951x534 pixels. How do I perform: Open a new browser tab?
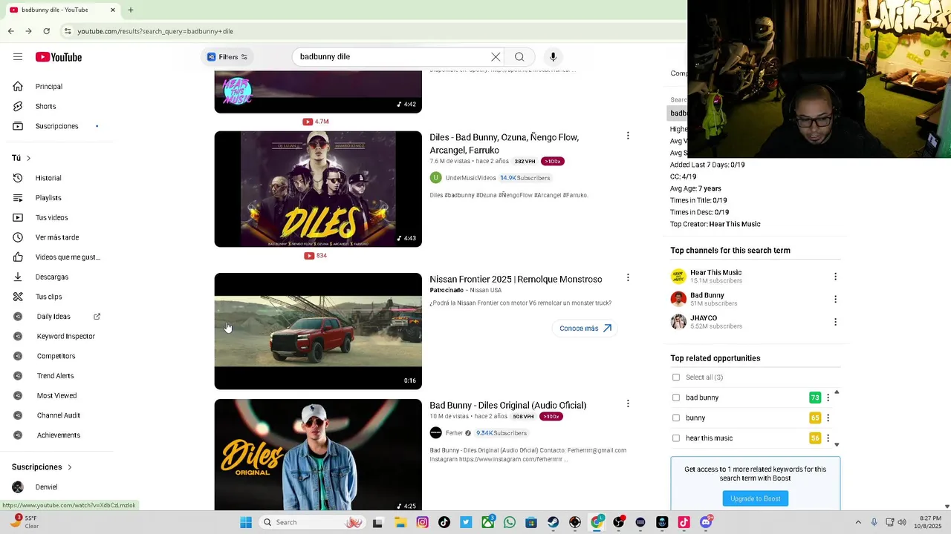pyautogui.click(x=131, y=10)
